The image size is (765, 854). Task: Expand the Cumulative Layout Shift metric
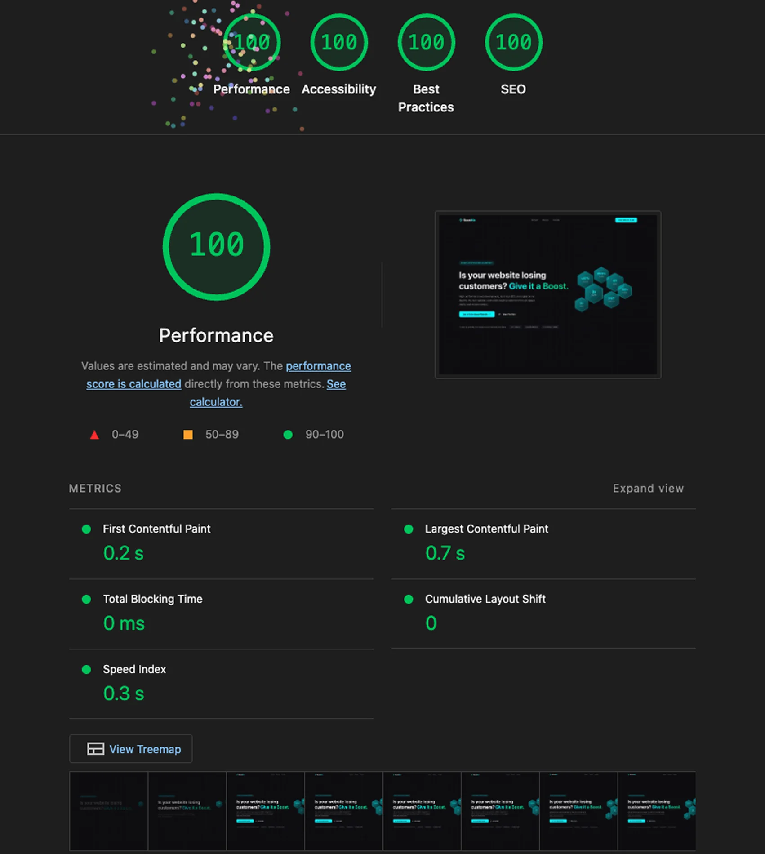pyautogui.click(x=485, y=599)
